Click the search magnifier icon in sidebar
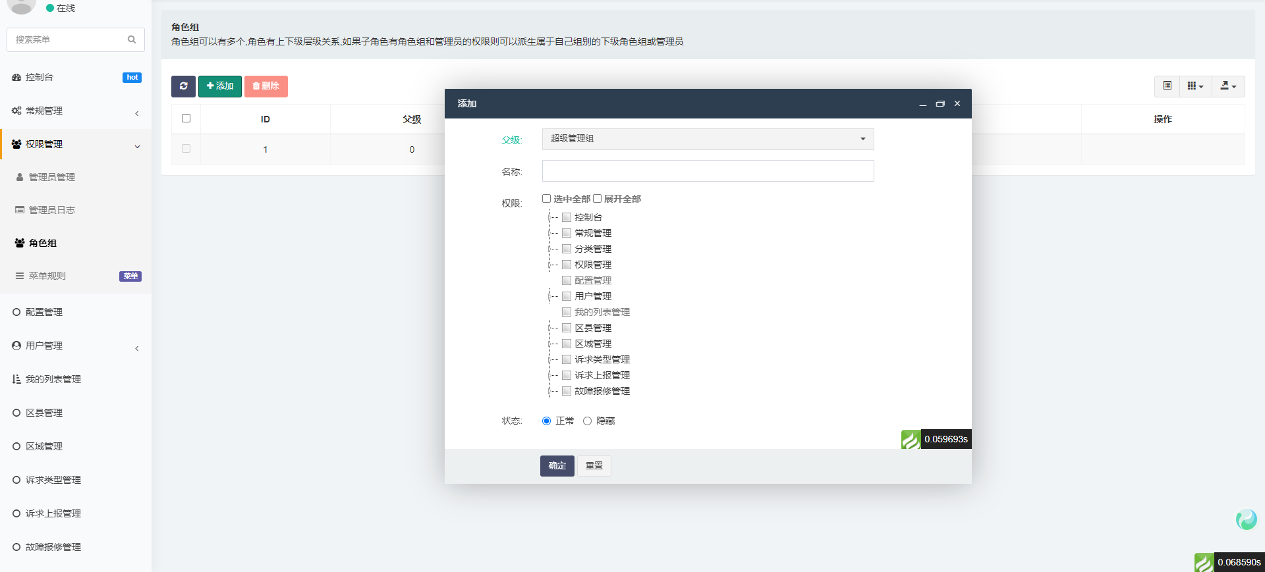 point(132,39)
